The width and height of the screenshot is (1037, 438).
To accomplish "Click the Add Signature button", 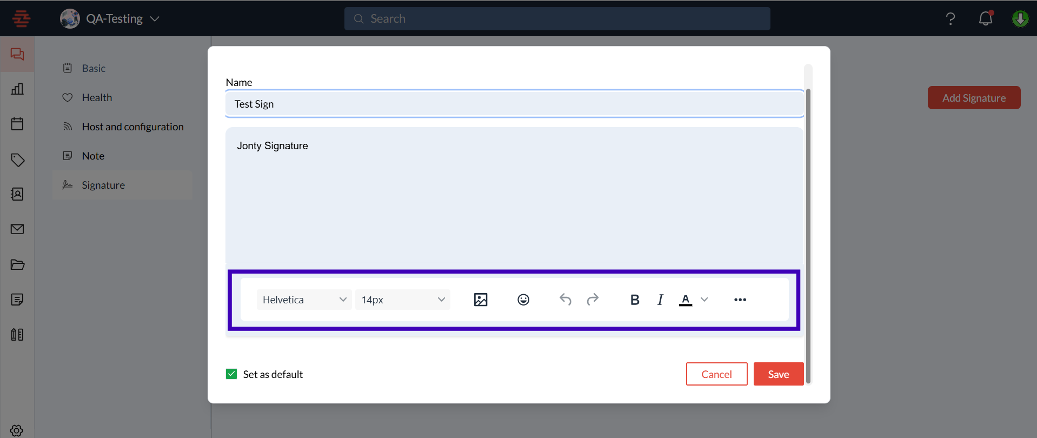I will (x=974, y=98).
